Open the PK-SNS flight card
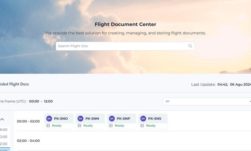251x151 pixels. 153,121
